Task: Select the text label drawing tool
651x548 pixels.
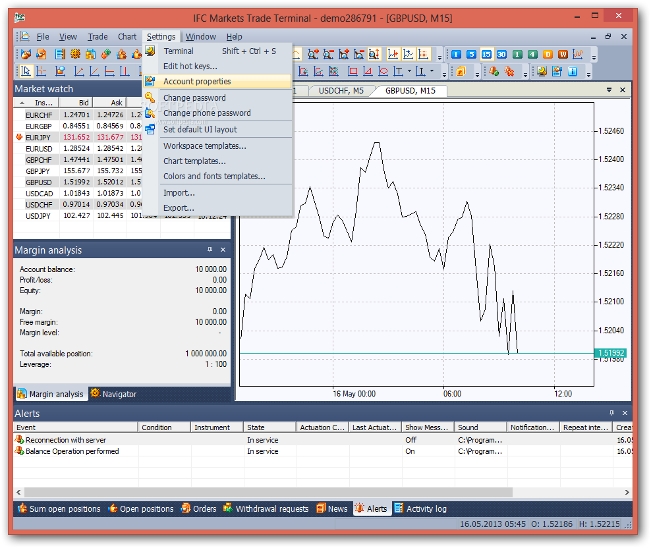Action: (398, 71)
